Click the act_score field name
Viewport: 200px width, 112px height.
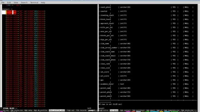105,76
